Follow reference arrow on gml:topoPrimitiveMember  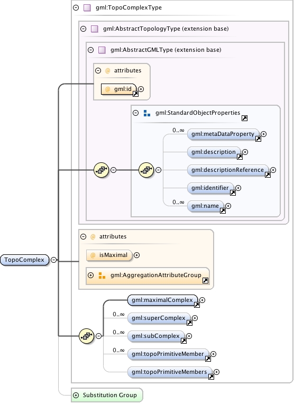(208, 359)
